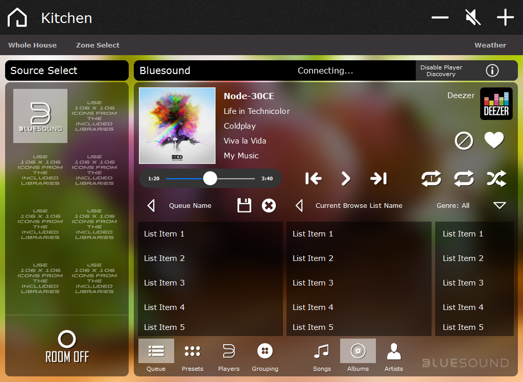Open the info icon
The image size is (523, 382).
pyautogui.click(x=492, y=70)
